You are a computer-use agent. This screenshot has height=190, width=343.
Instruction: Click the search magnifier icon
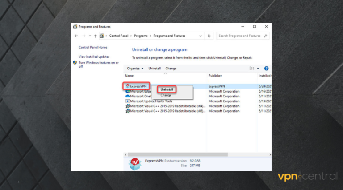coord(266,36)
